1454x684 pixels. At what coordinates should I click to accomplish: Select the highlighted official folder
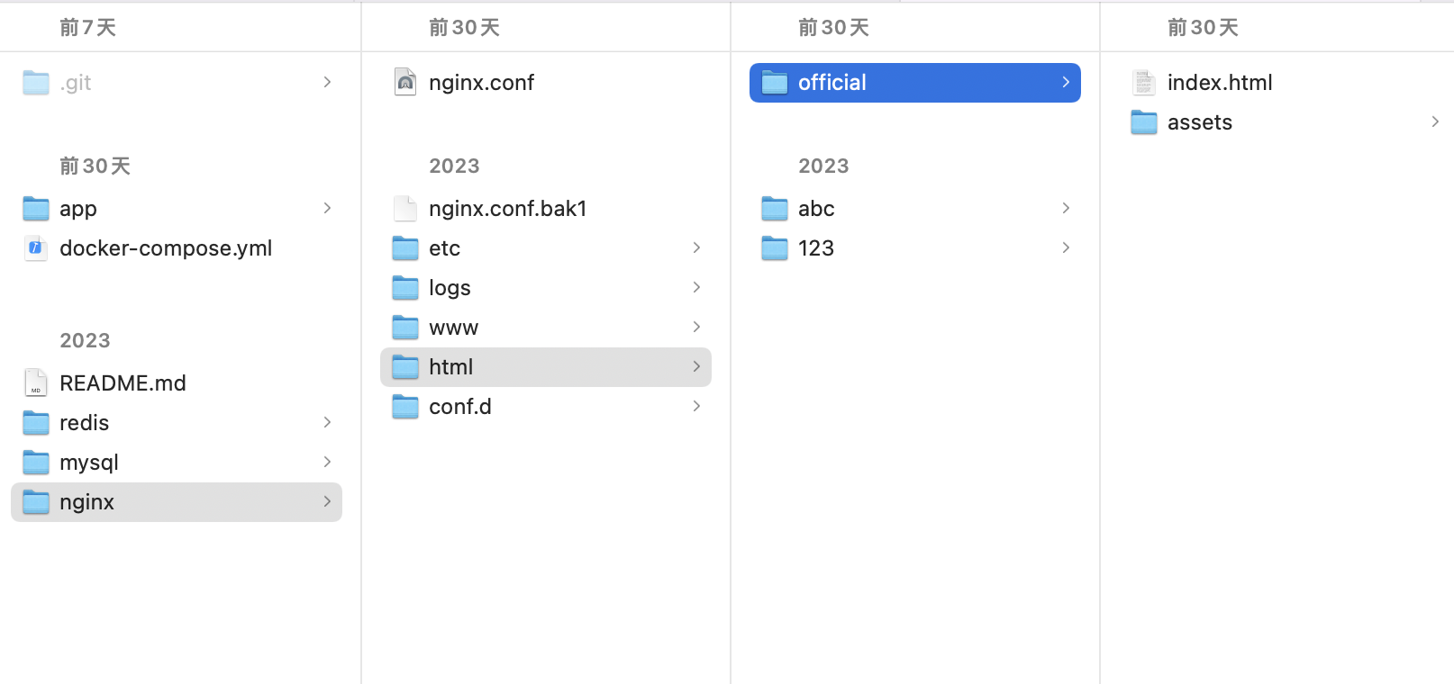coord(832,83)
